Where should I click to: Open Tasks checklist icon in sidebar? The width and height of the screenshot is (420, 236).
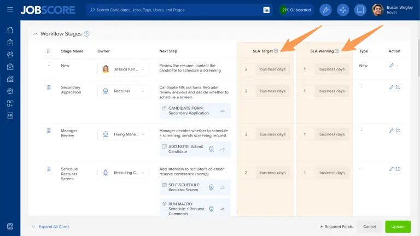(10, 42)
